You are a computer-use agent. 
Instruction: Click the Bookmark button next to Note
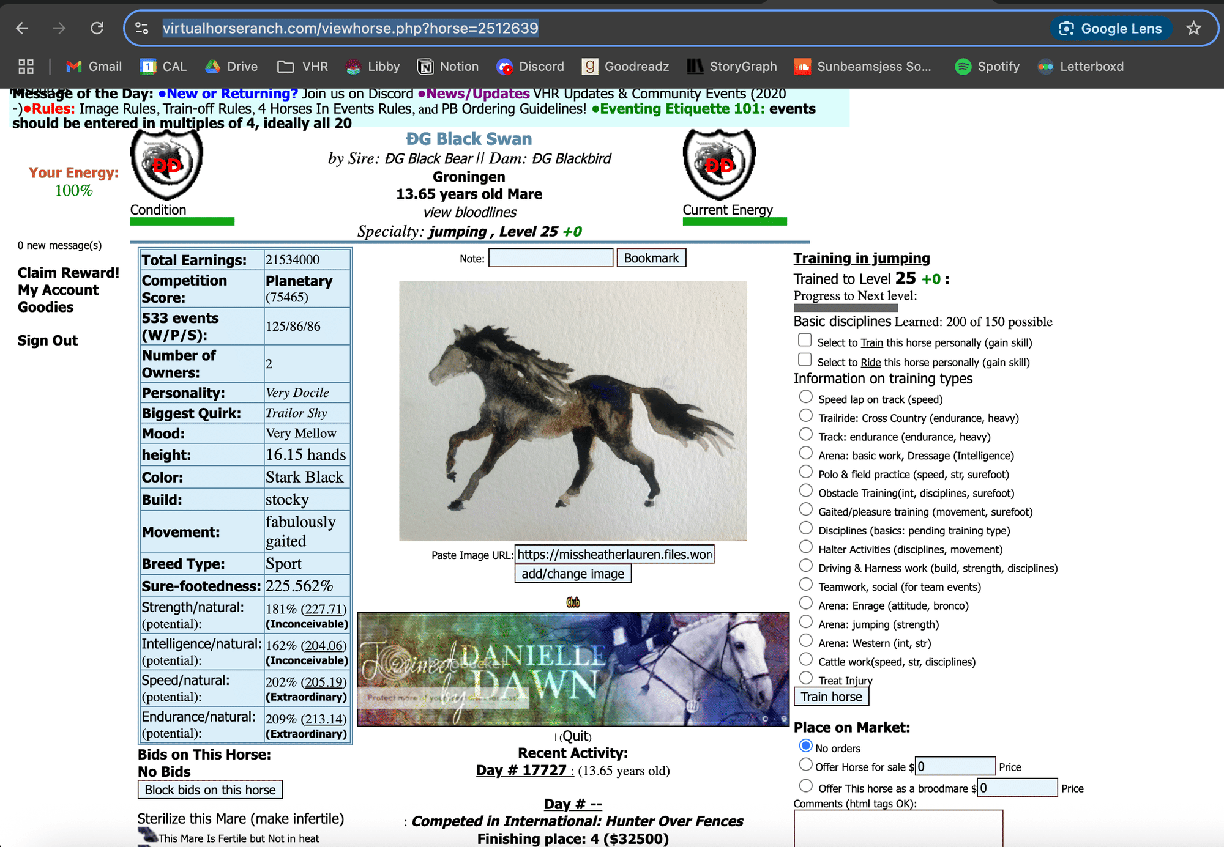(x=651, y=258)
